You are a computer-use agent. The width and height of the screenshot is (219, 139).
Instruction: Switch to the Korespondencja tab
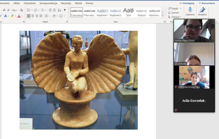click(x=48, y=3)
